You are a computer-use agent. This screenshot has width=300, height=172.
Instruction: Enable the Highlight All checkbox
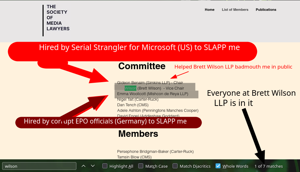pos(105,166)
